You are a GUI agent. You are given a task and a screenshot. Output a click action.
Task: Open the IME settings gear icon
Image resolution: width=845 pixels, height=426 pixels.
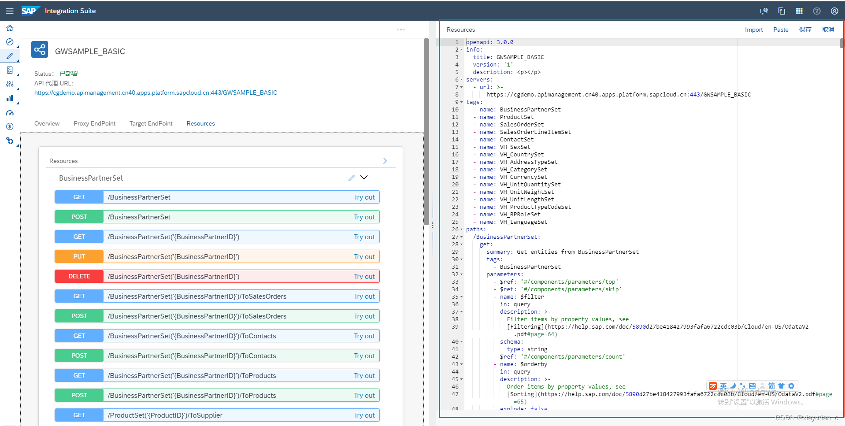pyautogui.click(x=791, y=386)
